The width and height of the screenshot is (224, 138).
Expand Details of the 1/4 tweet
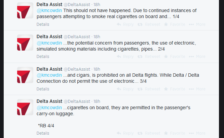(43, 24)
